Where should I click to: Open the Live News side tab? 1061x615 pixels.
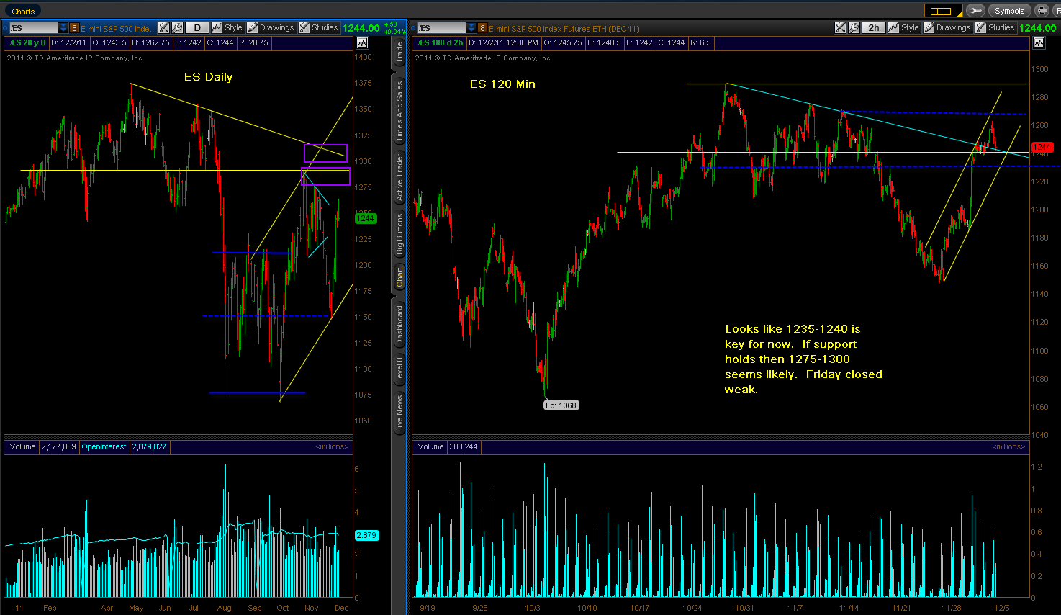click(x=399, y=413)
